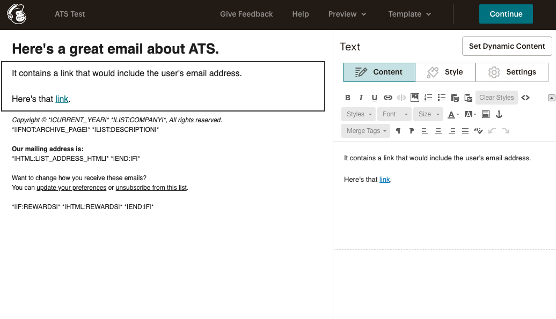Image resolution: width=556 pixels, height=319 pixels.
Task: Justify the text
Action: tap(465, 131)
